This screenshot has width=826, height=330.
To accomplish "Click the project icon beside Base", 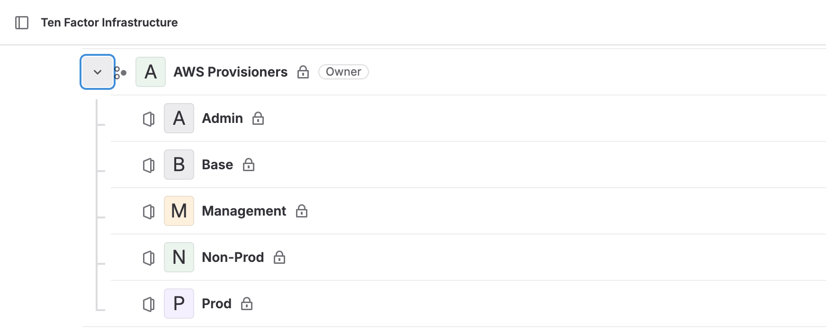I will pyautogui.click(x=149, y=165).
